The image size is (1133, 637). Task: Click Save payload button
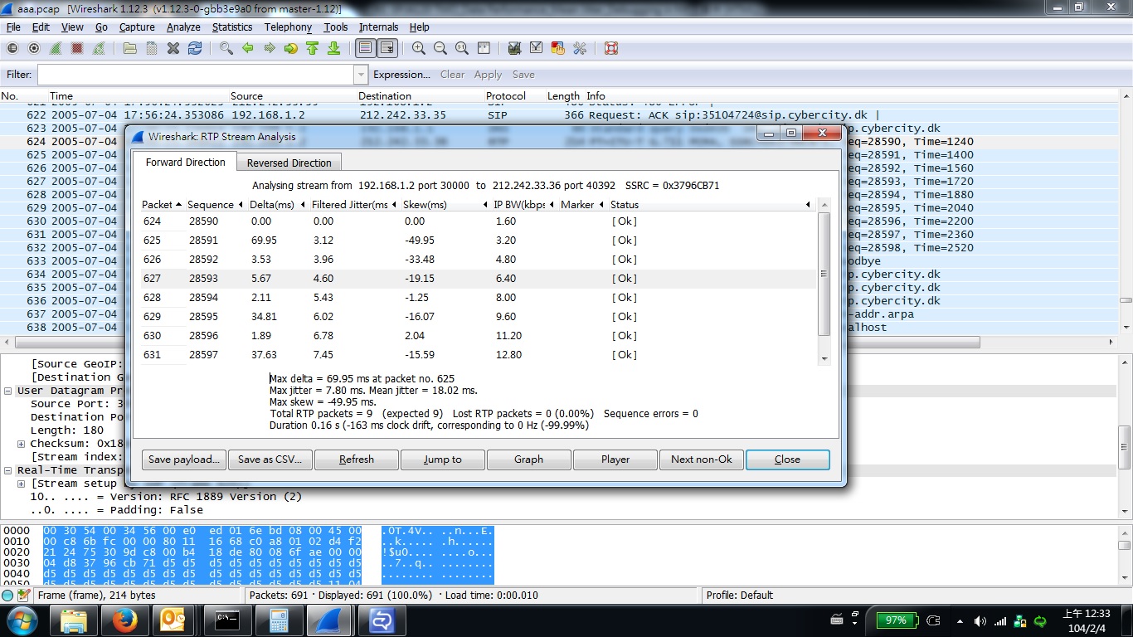click(184, 460)
